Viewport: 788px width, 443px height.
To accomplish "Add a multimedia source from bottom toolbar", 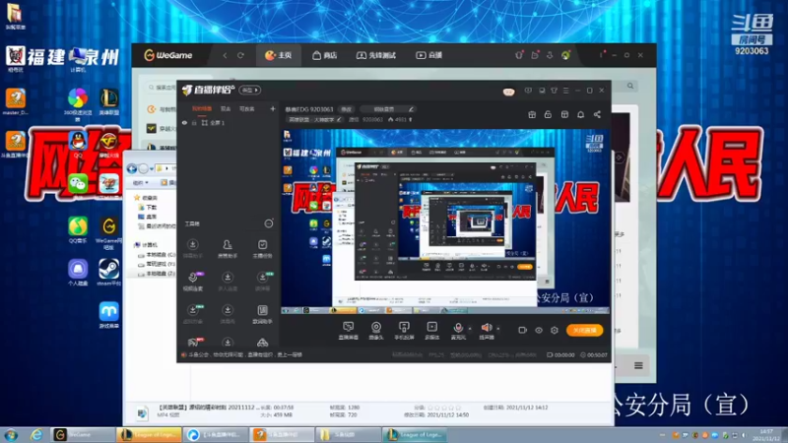I will [x=431, y=331].
